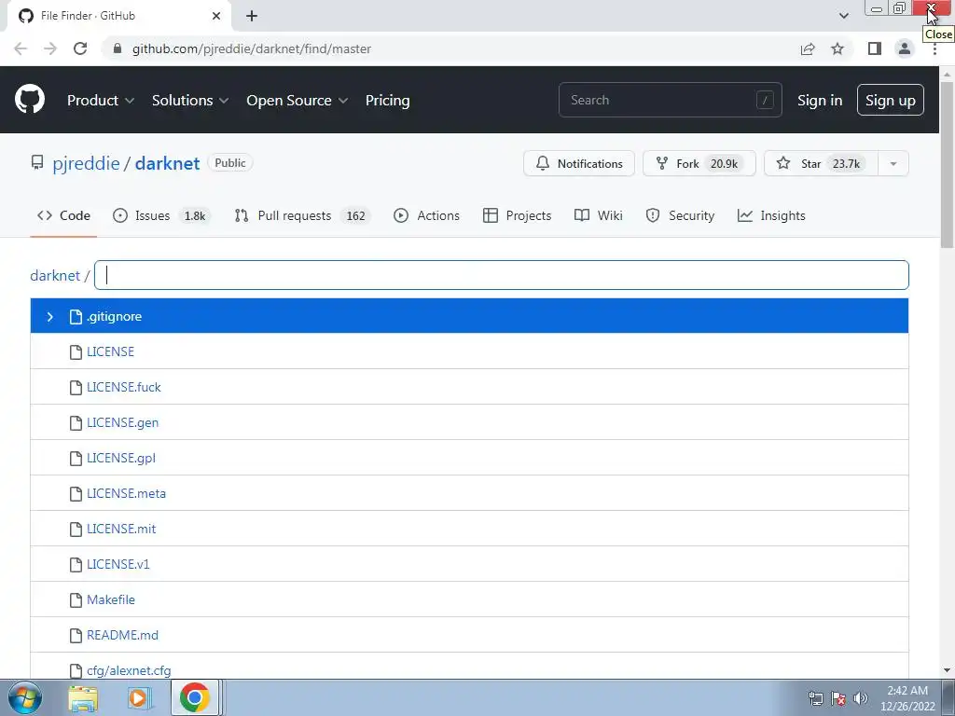
Task: Click the chevron arrow on .gitignore row
Action: pyautogui.click(x=50, y=317)
